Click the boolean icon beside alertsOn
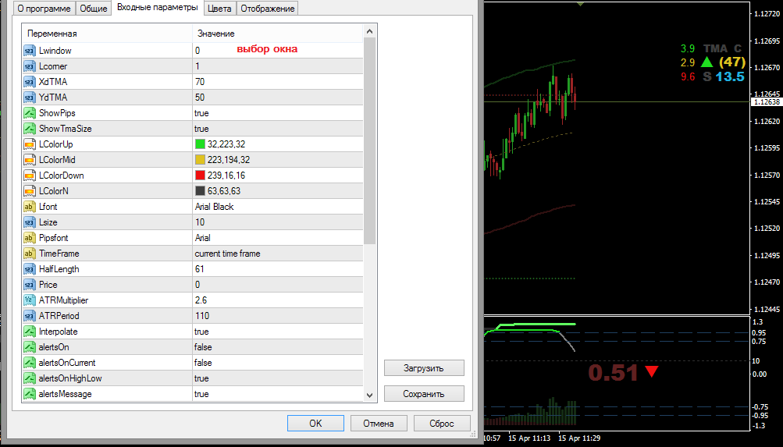The height and width of the screenshot is (447, 783). tap(30, 346)
